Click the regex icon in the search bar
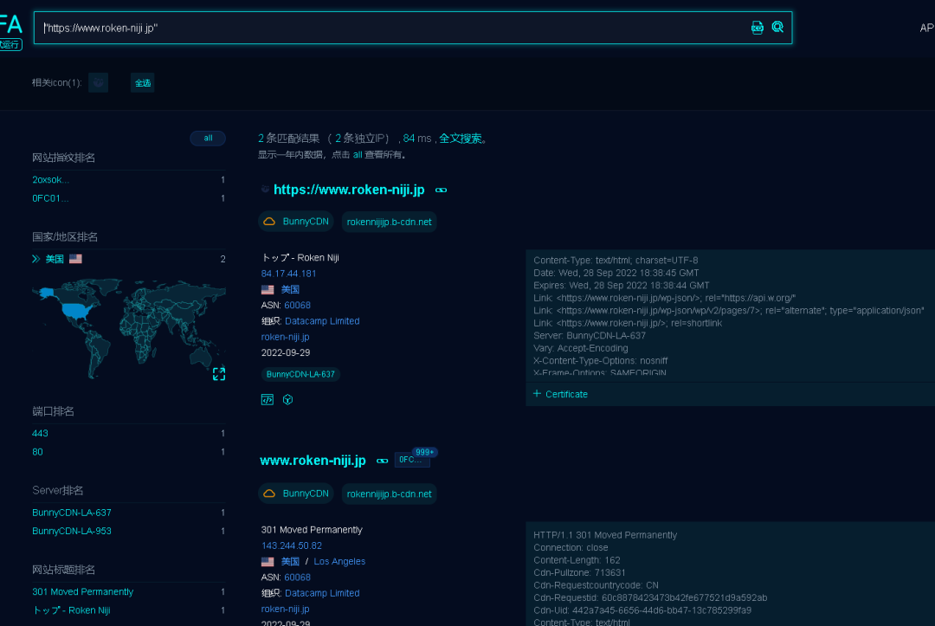 (757, 28)
